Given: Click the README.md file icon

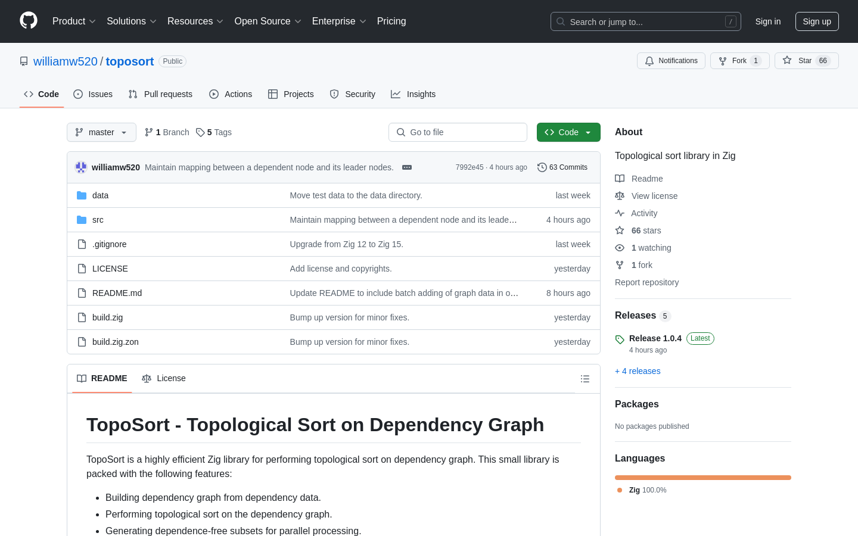Looking at the screenshot, I should point(82,293).
